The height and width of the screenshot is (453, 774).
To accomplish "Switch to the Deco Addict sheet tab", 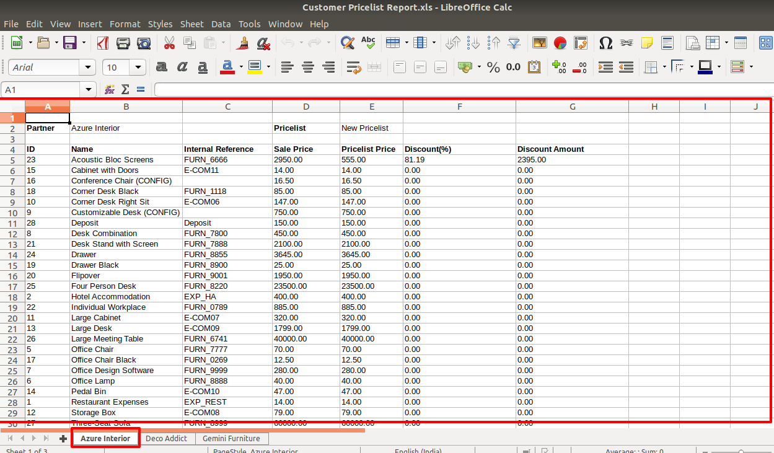I will point(166,438).
